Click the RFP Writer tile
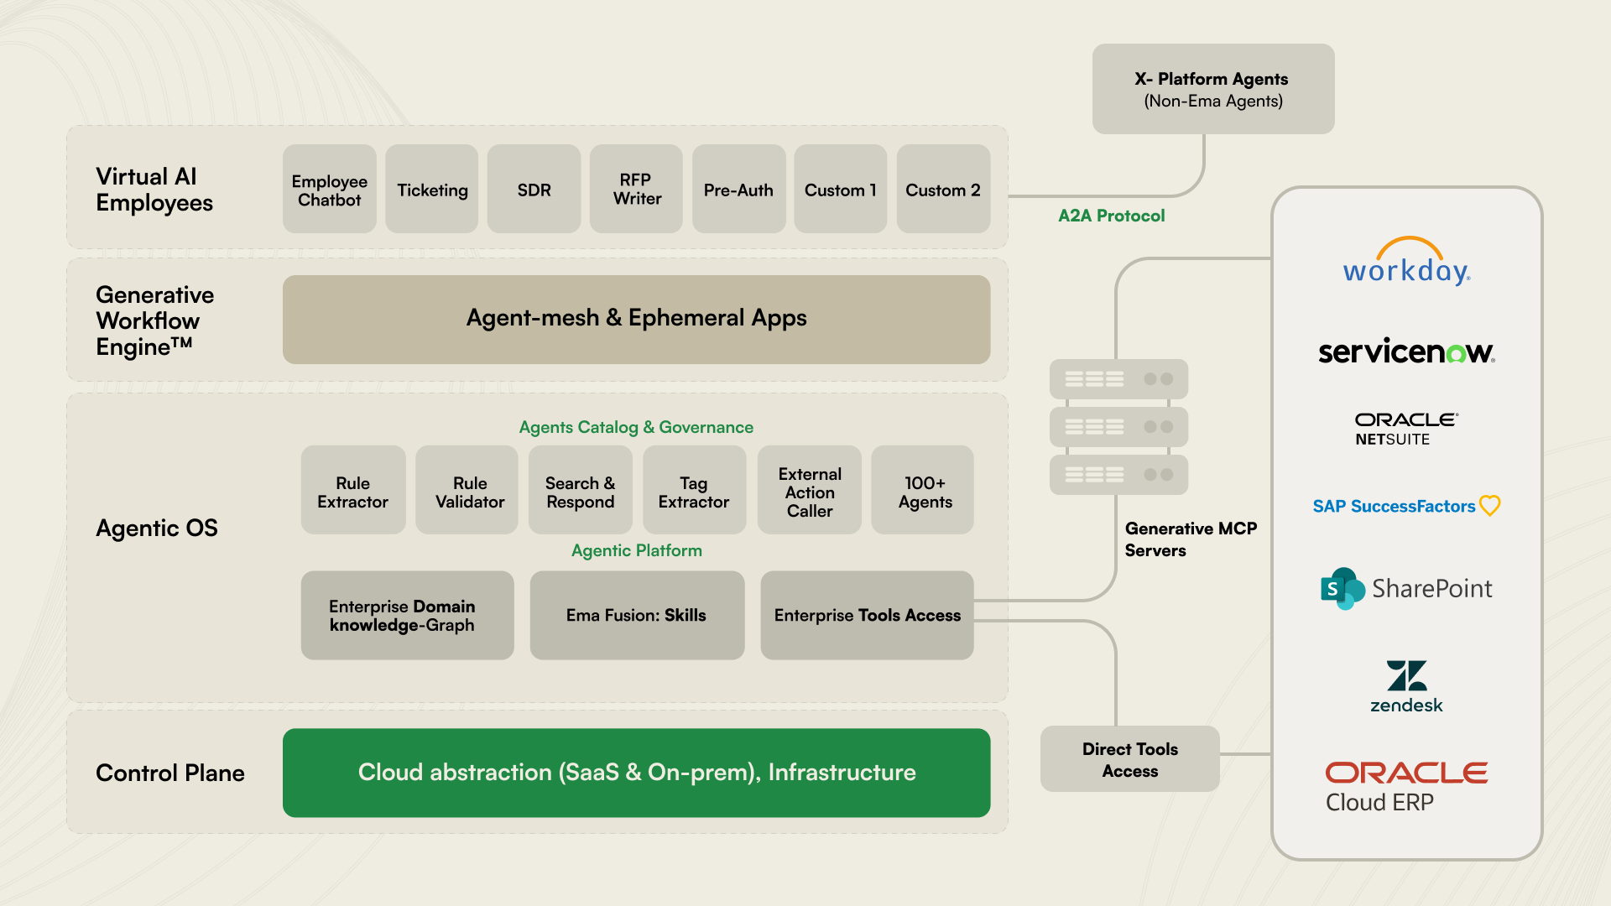 (636, 190)
